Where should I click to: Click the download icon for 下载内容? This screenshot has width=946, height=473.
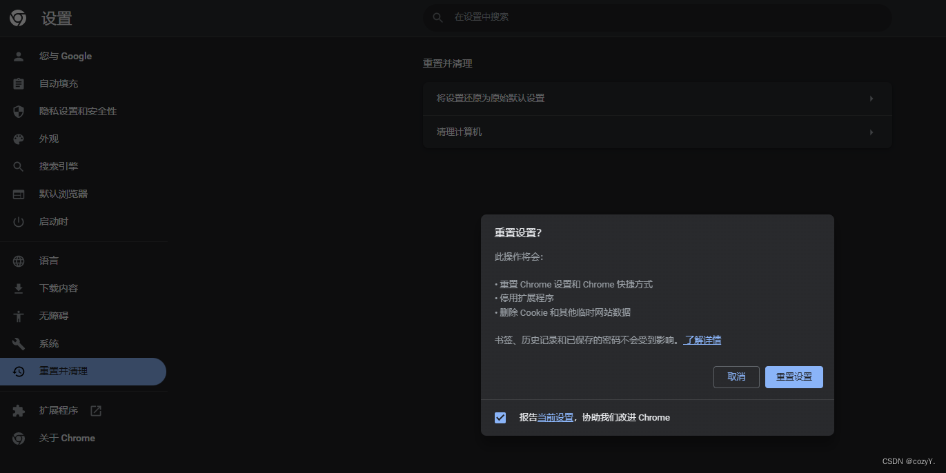pos(19,289)
